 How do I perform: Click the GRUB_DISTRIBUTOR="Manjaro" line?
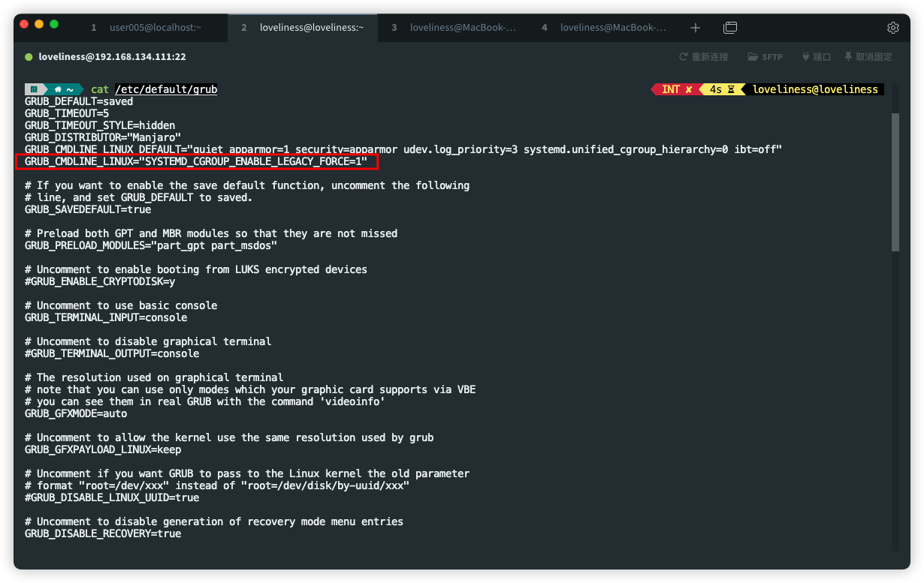[103, 137]
